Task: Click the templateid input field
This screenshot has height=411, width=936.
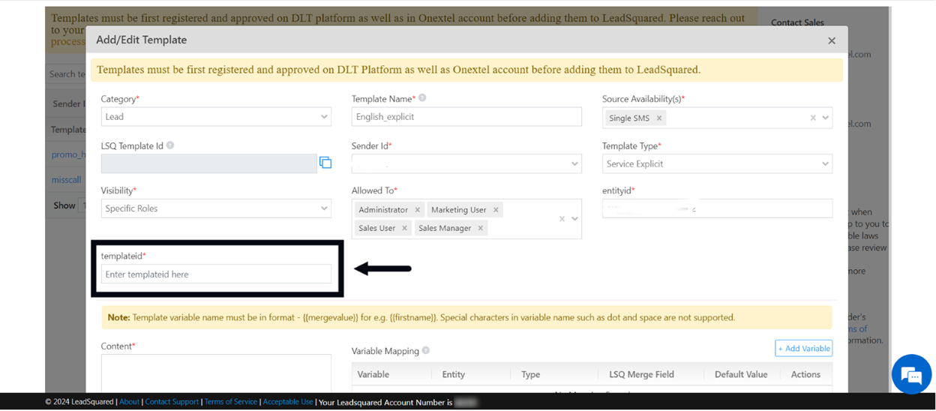Action: tap(216, 274)
